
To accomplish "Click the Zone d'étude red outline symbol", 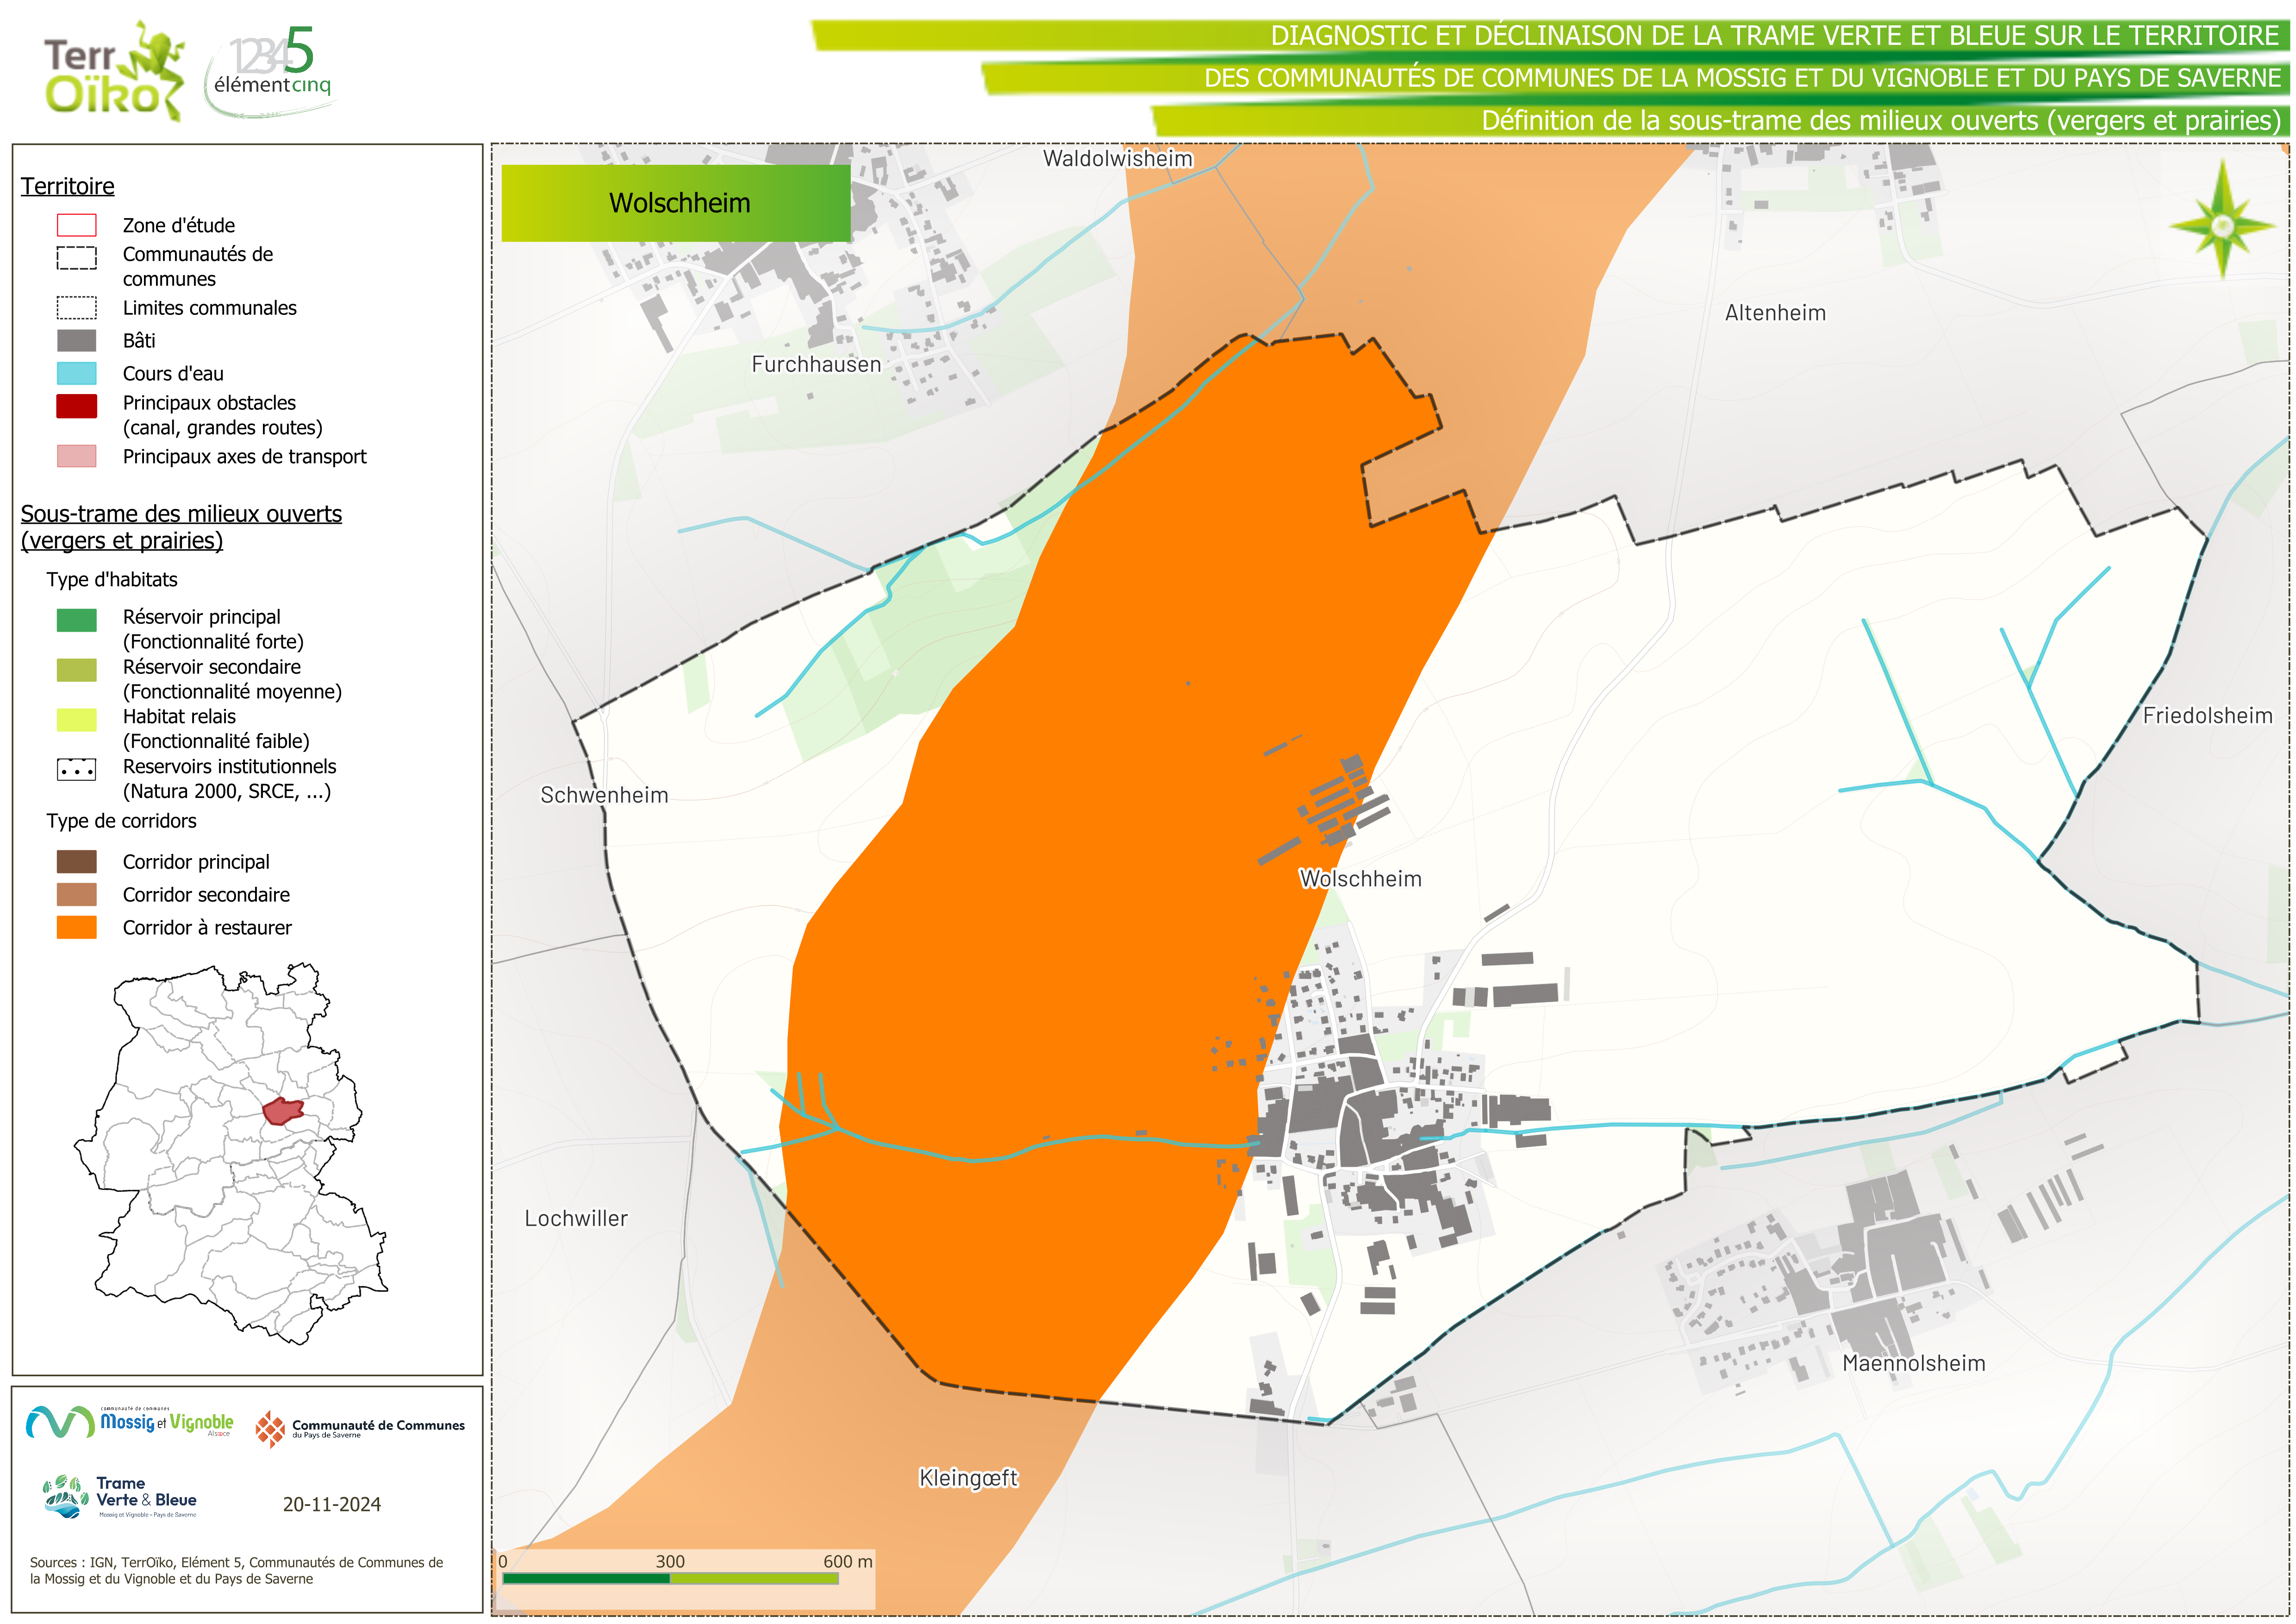I will 76,225.
